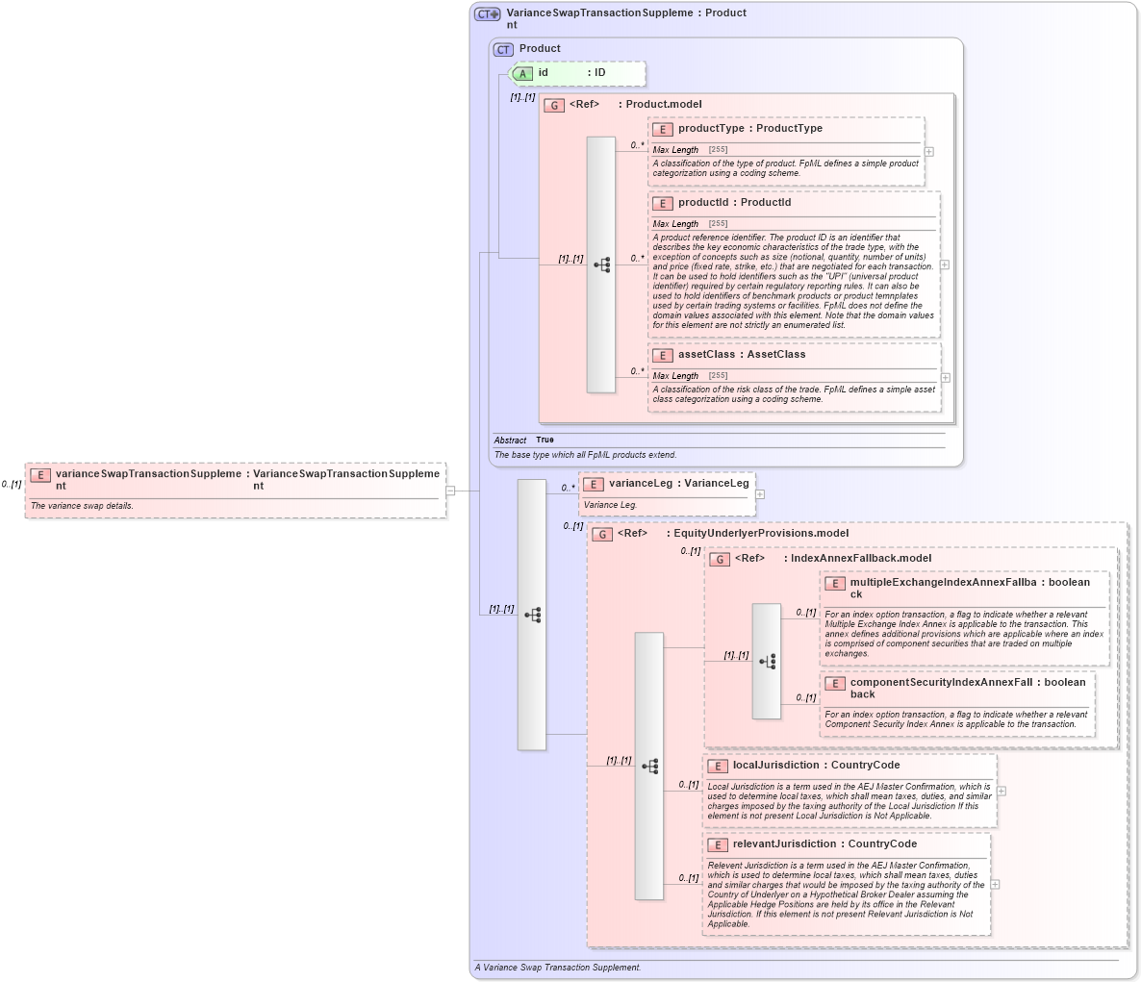
Task: Select the 'relevantJurisdiction : CountryCode' label
Action: click(825, 844)
